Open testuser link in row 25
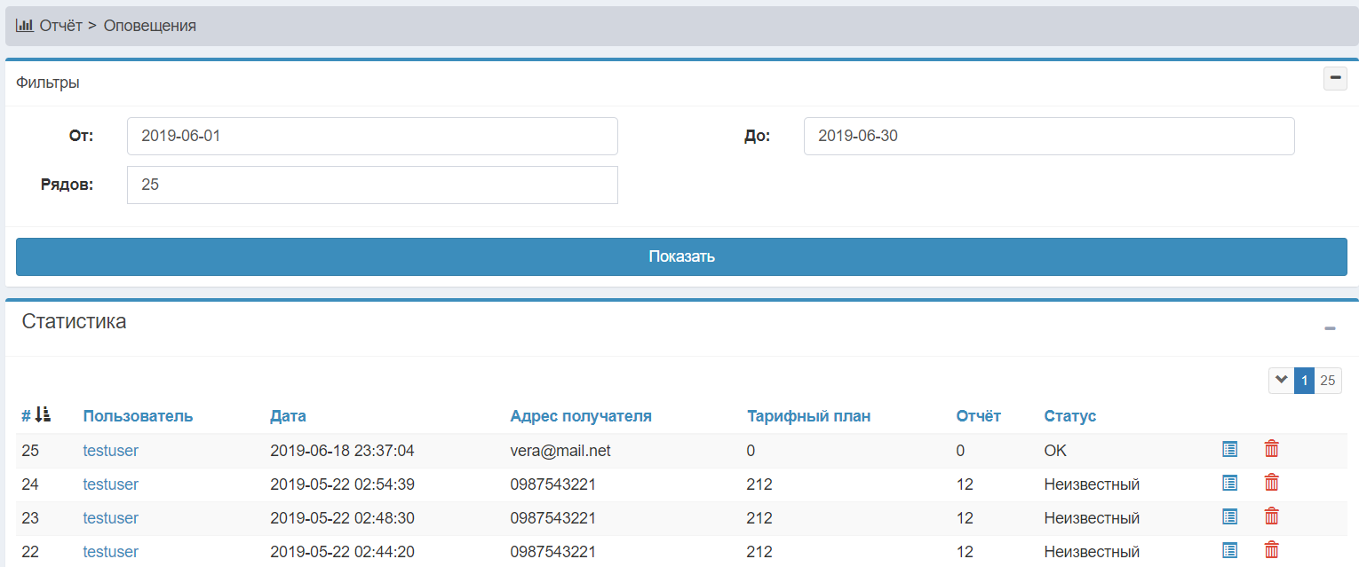 tap(111, 451)
